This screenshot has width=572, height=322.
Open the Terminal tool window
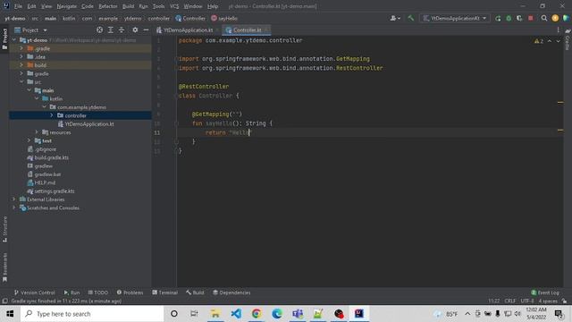[x=164, y=292]
